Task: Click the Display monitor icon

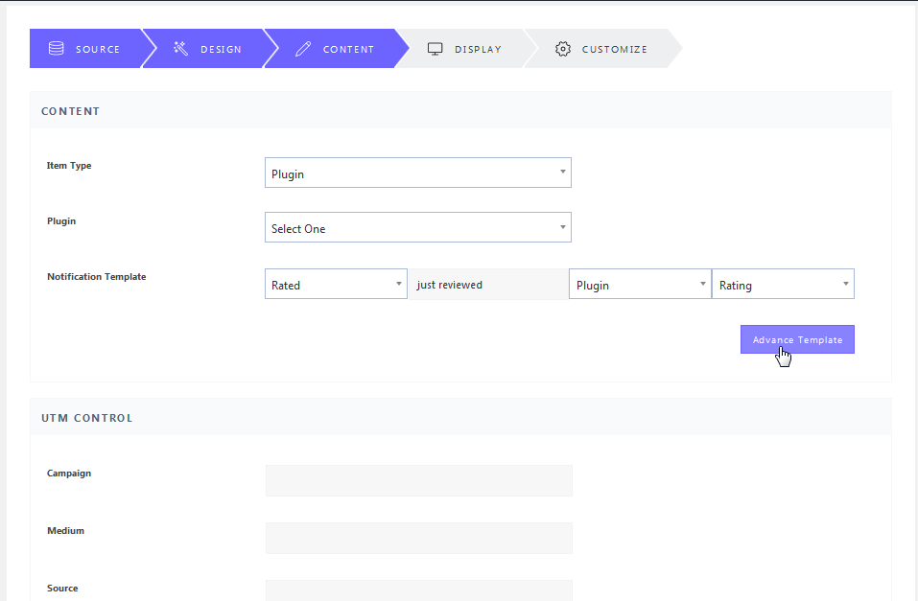Action: click(x=435, y=49)
